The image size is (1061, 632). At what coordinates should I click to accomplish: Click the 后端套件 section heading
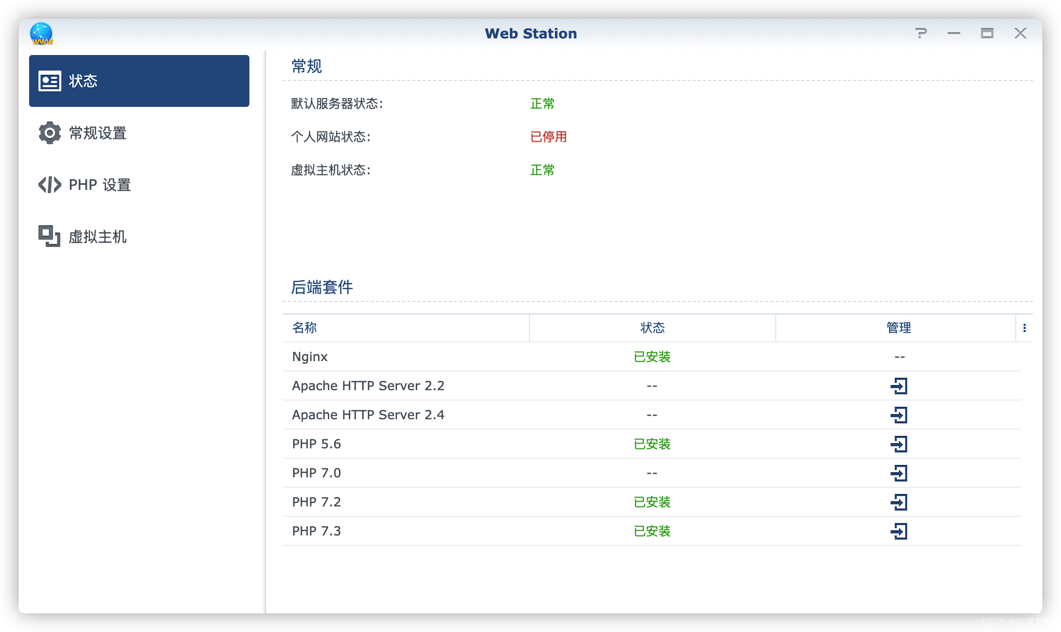point(322,287)
